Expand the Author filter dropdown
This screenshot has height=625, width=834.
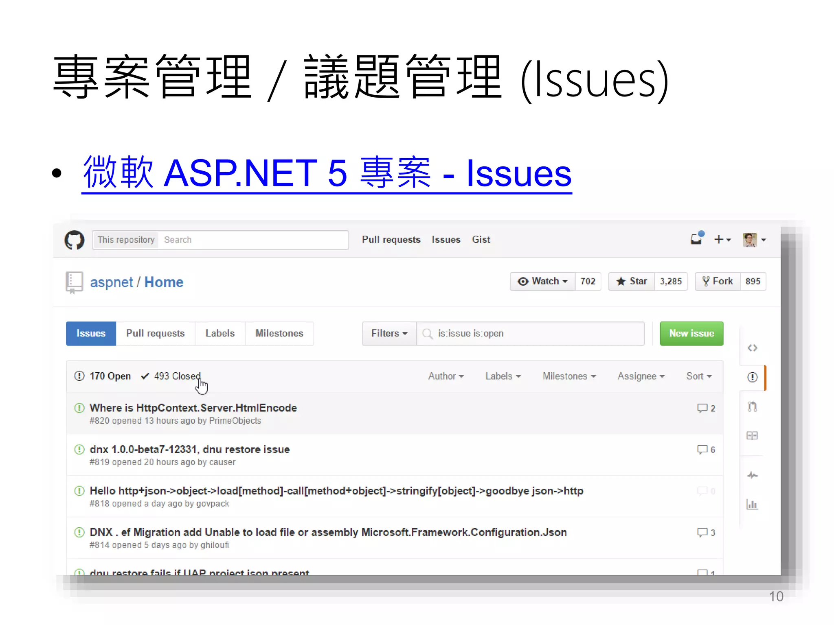point(446,376)
